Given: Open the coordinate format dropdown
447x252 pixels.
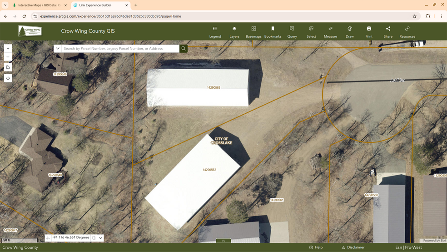Looking at the screenshot, I should (x=101, y=238).
